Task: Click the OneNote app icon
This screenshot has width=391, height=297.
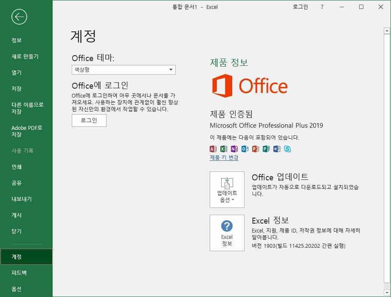Action: click(234, 149)
